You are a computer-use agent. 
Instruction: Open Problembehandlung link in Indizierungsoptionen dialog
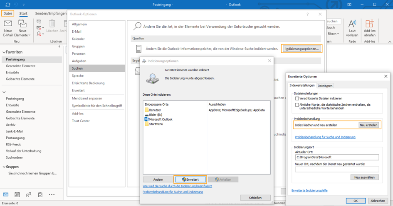coord(173,192)
